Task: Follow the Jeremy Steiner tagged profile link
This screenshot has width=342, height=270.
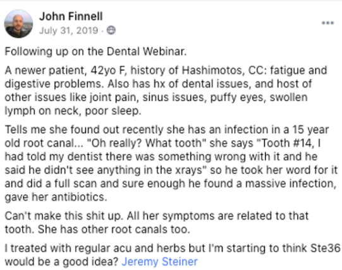Action: click(160, 262)
